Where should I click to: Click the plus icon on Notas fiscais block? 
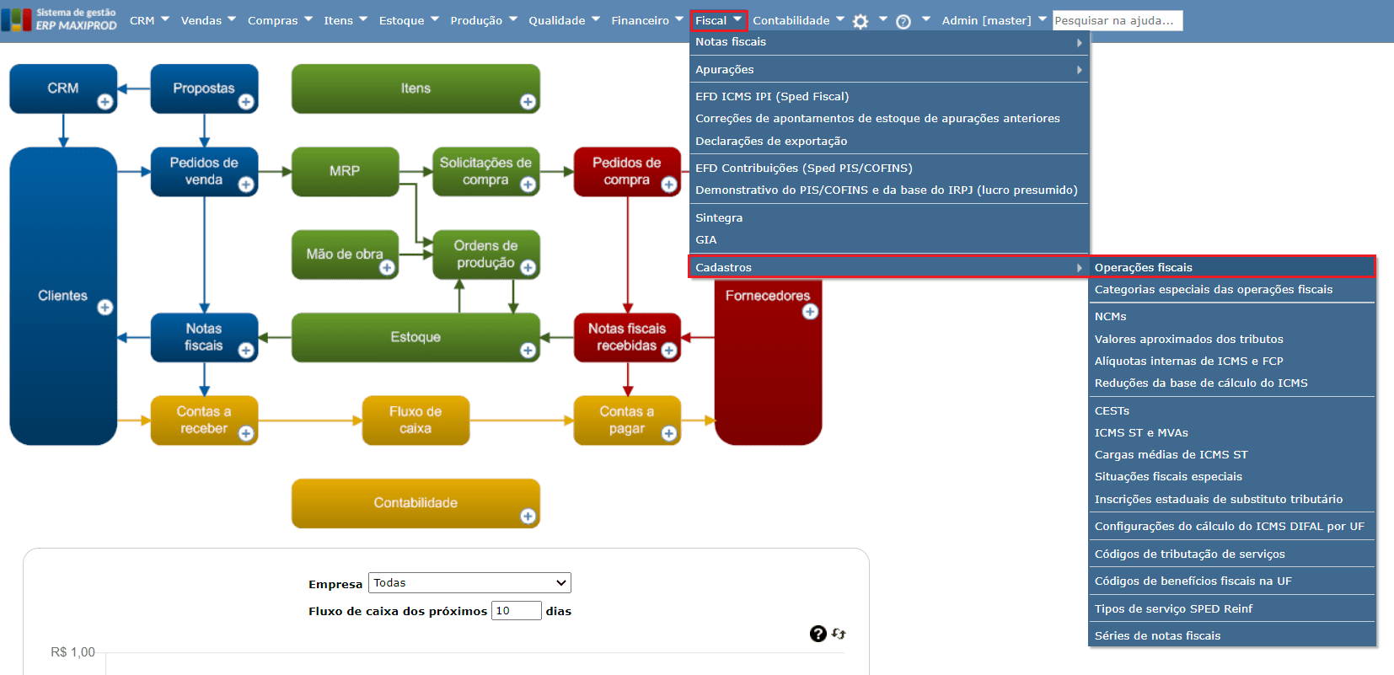(x=246, y=351)
